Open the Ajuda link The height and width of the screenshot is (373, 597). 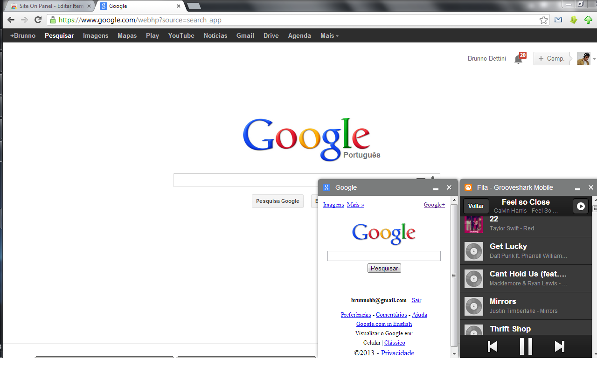pos(419,315)
